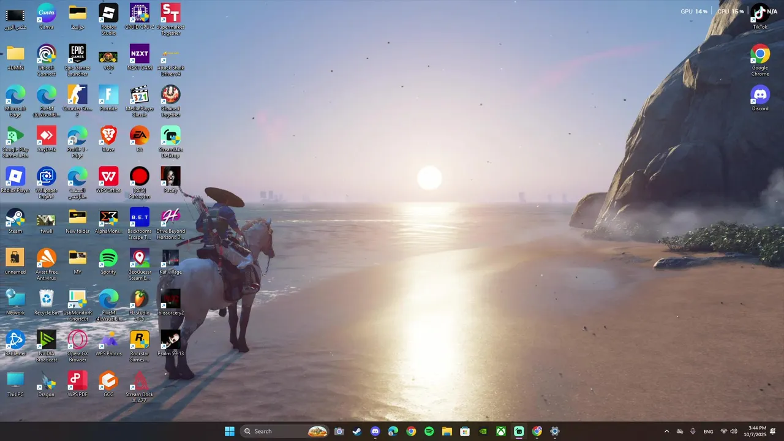Select the Pacify game shortcut
Image resolution: width=784 pixels, height=441 pixels.
pyautogui.click(x=170, y=180)
